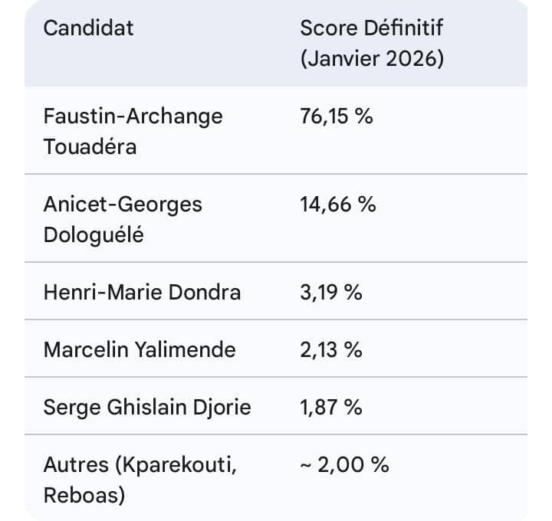Click the surname Touadéra

coord(90,146)
